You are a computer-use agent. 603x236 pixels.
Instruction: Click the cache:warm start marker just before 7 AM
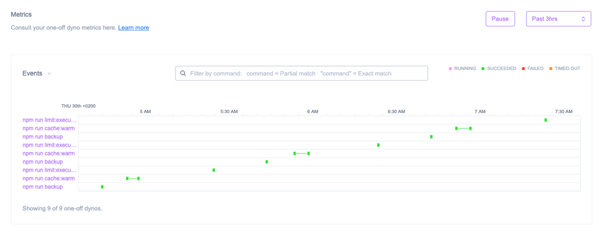pyautogui.click(x=456, y=128)
